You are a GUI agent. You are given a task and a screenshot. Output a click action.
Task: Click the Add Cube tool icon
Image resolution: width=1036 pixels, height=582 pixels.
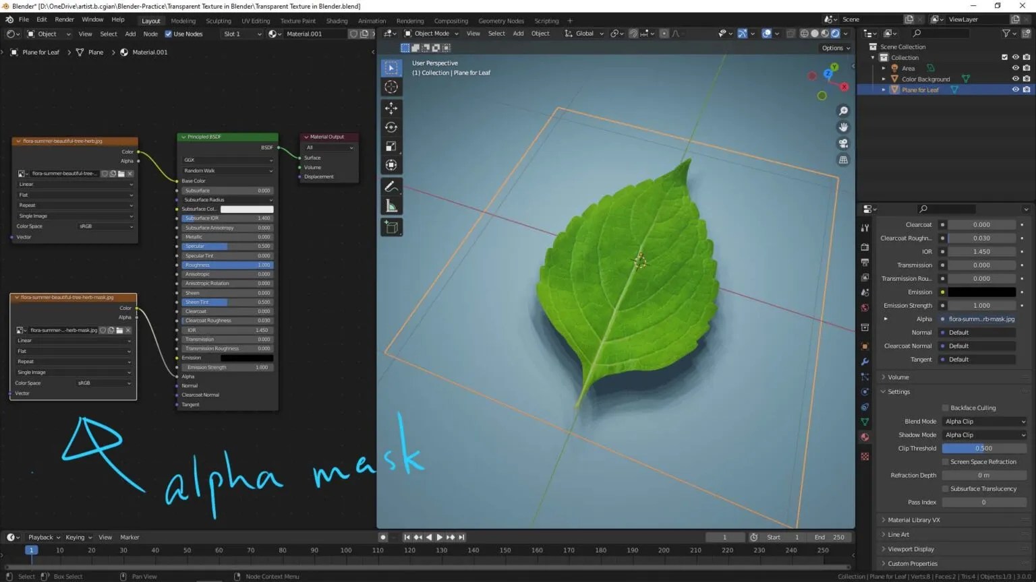[391, 228]
